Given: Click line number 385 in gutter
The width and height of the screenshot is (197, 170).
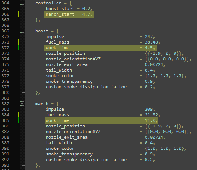Looking at the screenshot, I should (6, 120).
